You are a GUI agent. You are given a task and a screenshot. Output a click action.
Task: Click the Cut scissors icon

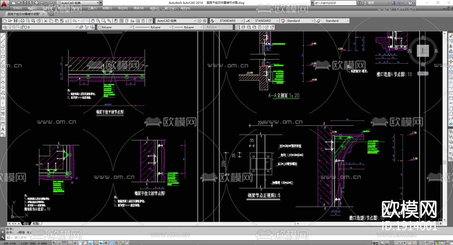tap(46, 21)
